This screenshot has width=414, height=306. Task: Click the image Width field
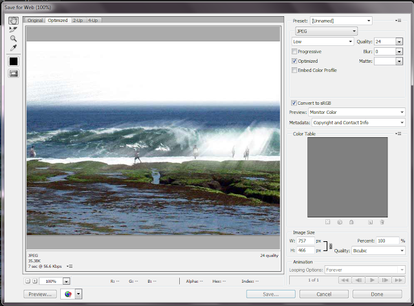tap(306, 241)
